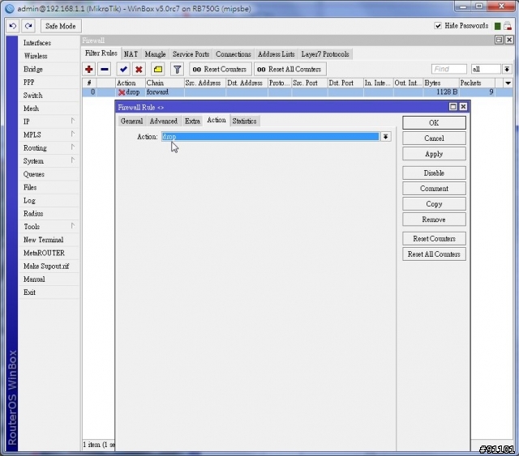519x456 pixels.
Task: Switch to General tab in rule dialog
Action: coord(131,121)
